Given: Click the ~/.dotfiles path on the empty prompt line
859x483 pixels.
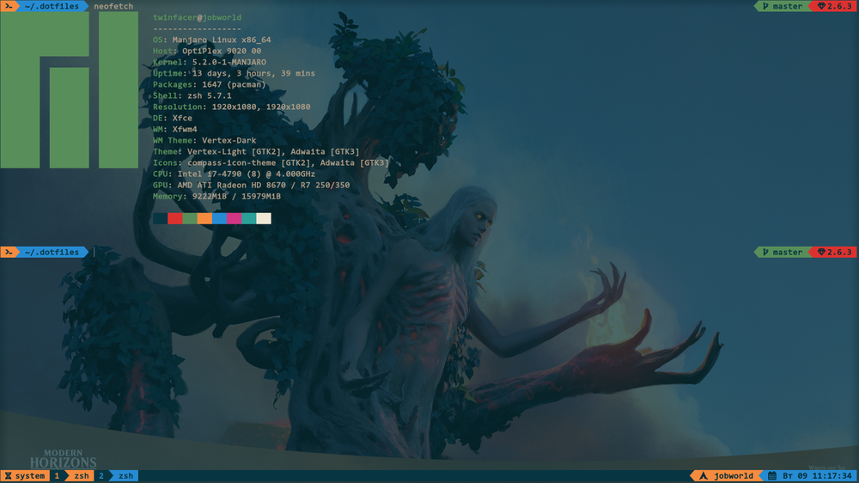Looking at the screenshot, I should pyautogui.click(x=52, y=252).
